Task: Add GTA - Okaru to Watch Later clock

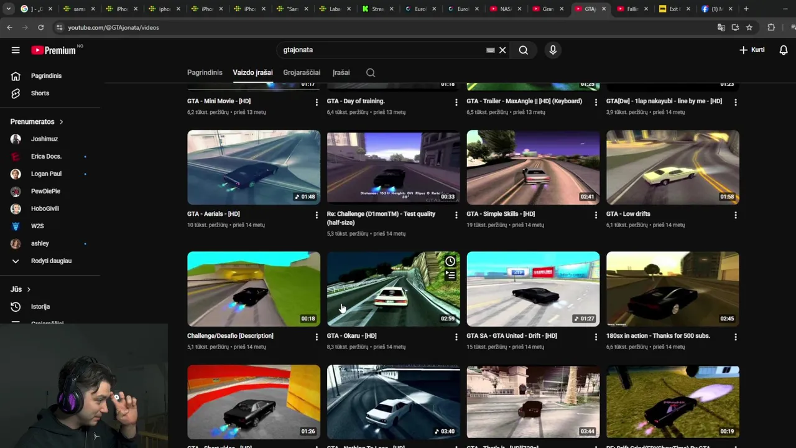Action: (450, 261)
